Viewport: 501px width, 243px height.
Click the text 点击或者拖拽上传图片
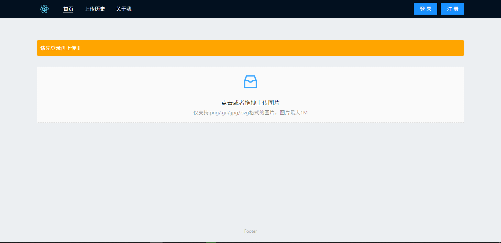(251, 103)
